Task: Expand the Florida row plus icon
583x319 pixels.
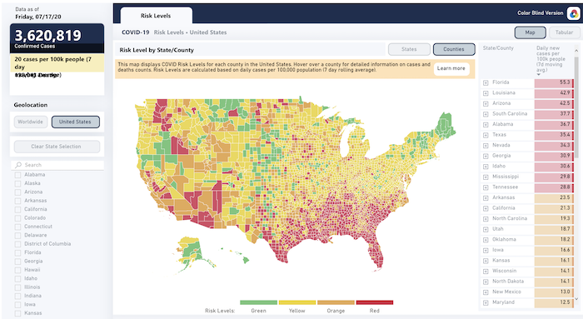Action: (486, 82)
